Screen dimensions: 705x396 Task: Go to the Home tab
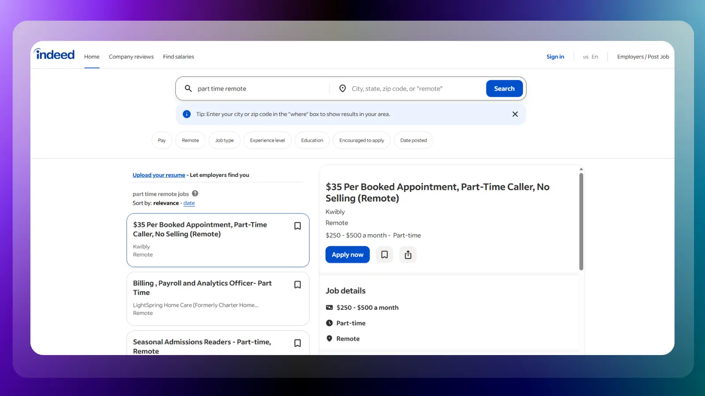[x=92, y=57]
